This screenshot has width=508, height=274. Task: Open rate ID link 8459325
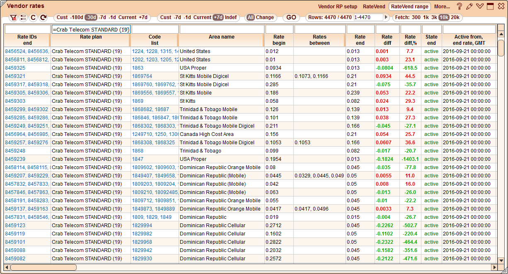click(x=15, y=68)
